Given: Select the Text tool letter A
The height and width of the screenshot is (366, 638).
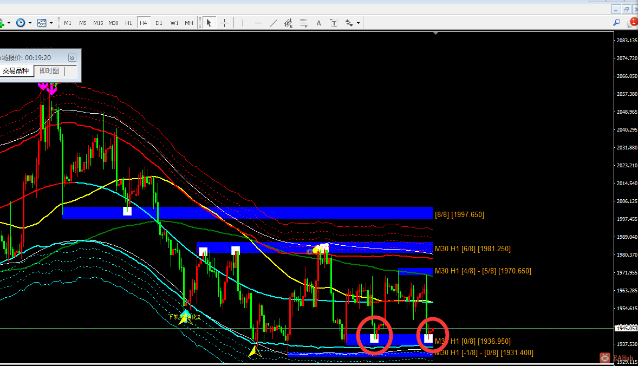Looking at the screenshot, I should pyautogui.click(x=318, y=23).
